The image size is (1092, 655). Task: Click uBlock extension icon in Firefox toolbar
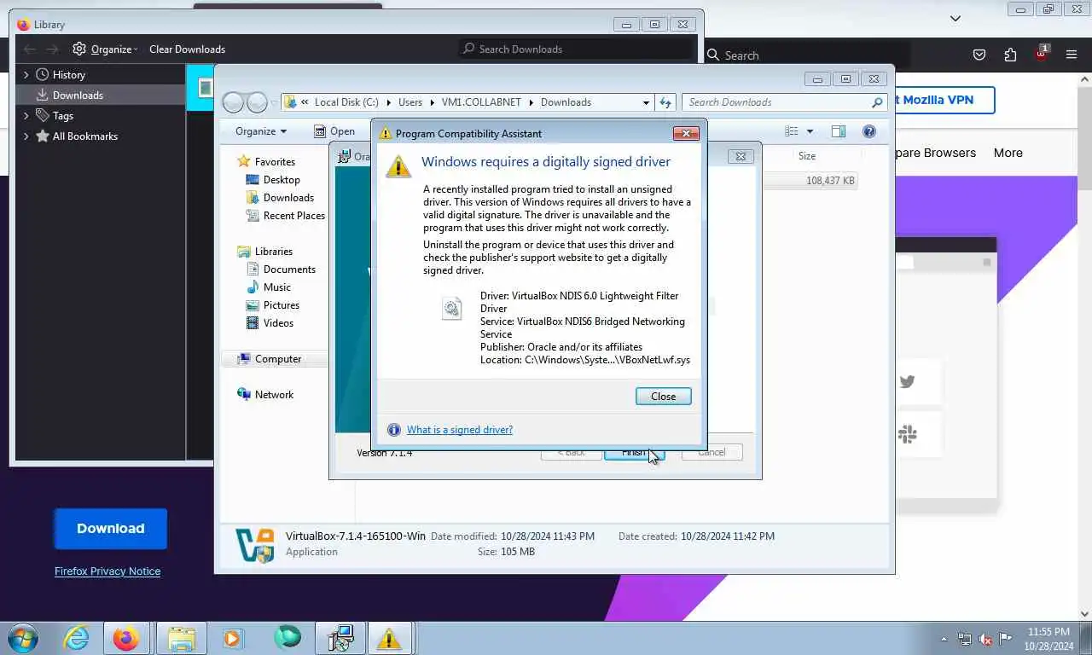tap(1042, 53)
